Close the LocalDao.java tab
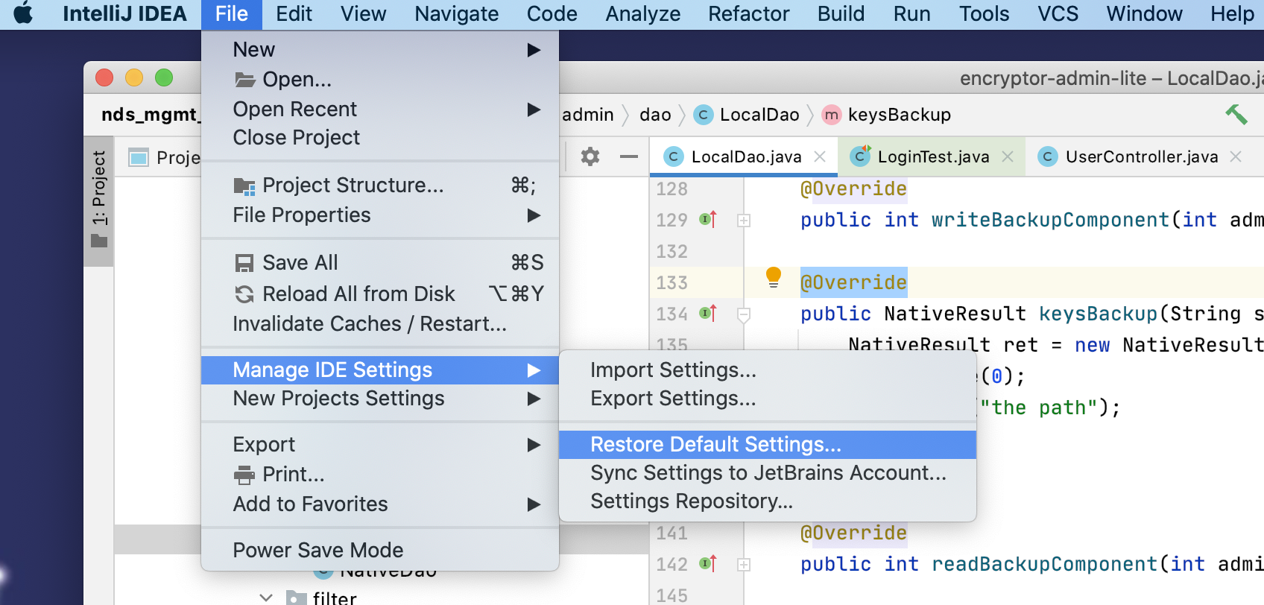 point(820,156)
